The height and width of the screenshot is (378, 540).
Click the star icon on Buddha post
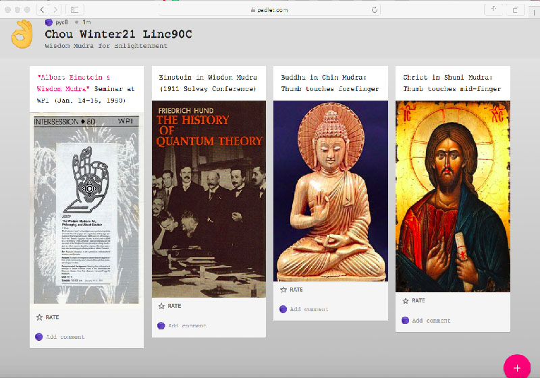pos(283,290)
